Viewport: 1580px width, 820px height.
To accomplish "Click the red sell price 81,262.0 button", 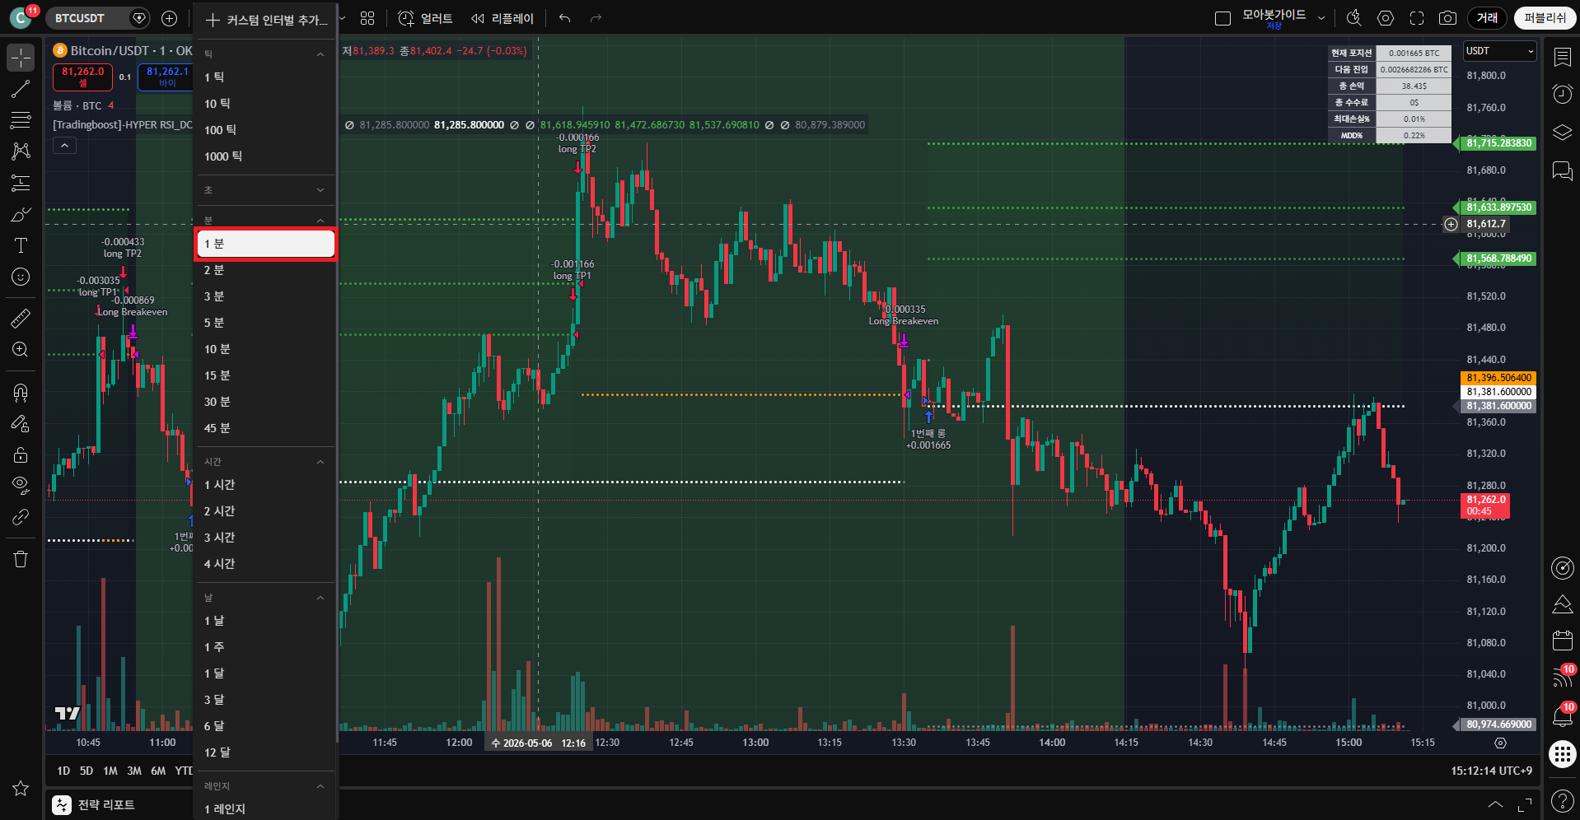I will tap(83, 77).
